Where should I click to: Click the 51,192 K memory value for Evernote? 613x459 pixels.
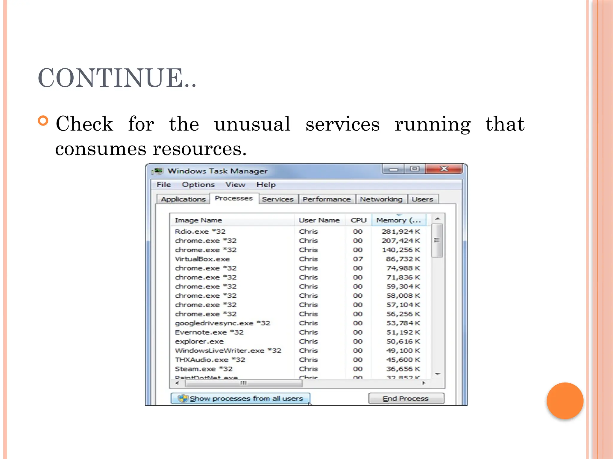[x=403, y=332]
